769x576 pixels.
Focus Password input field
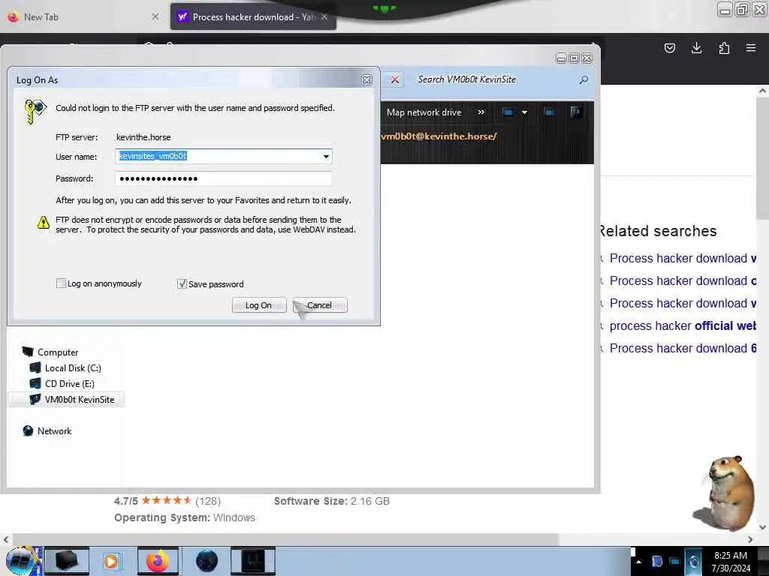224,178
